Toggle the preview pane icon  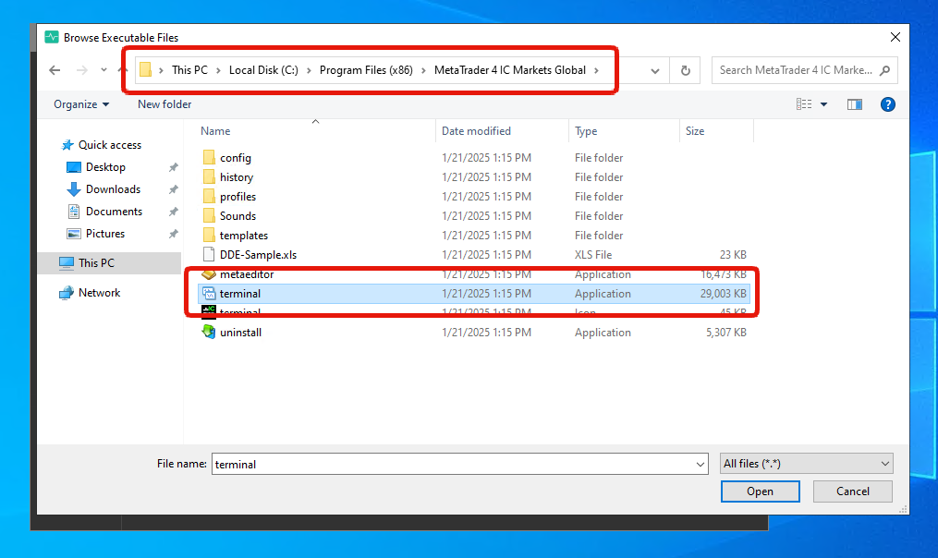pyautogui.click(x=855, y=104)
